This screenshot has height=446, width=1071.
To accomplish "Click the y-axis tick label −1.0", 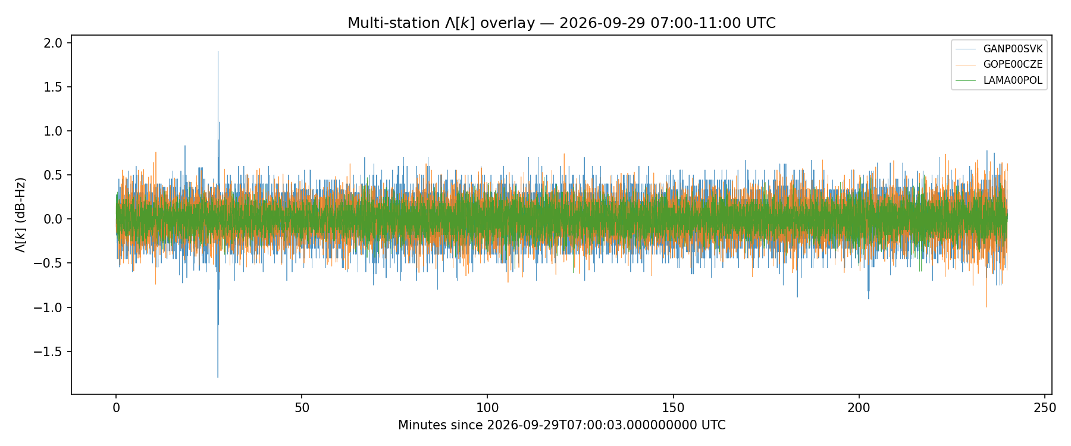I will tap(48, 307).
